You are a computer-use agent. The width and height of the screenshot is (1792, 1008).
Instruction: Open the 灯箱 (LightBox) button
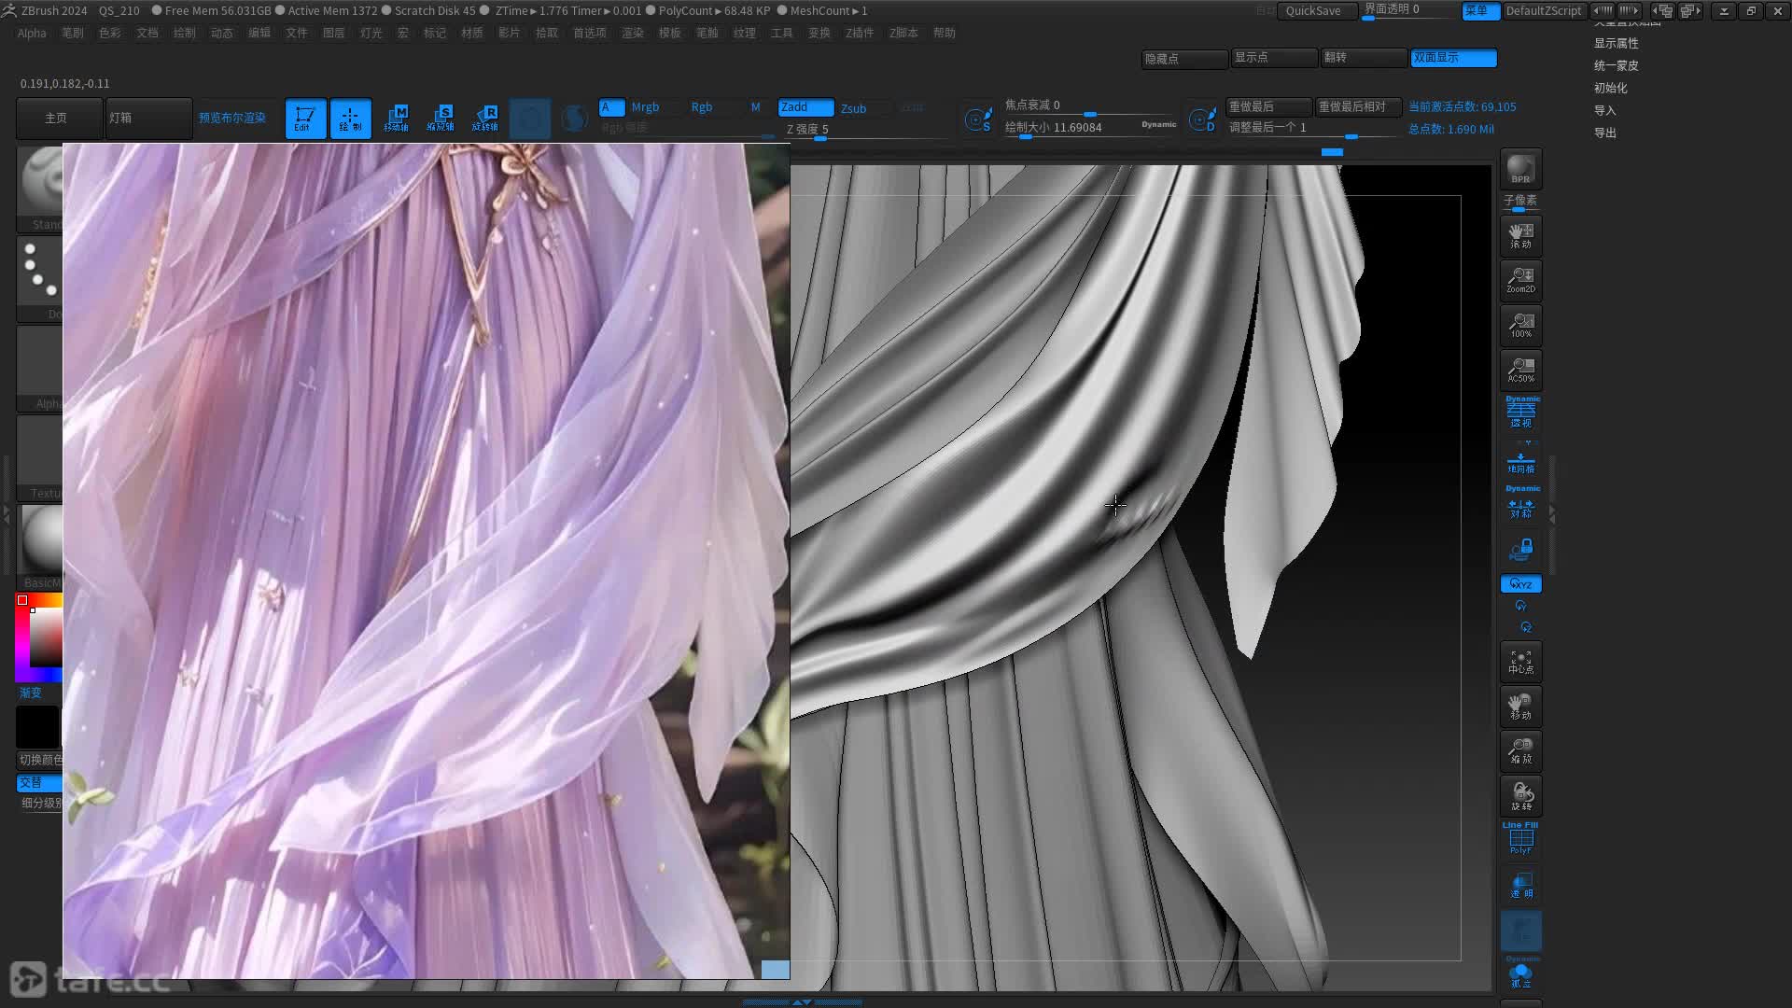tap(148, 119)
